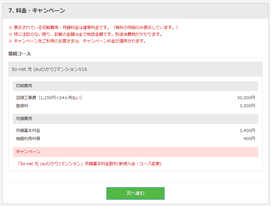Screen dimensions: 271x206
Task: Click the 接続コース heading text
Action: point(20,54)
